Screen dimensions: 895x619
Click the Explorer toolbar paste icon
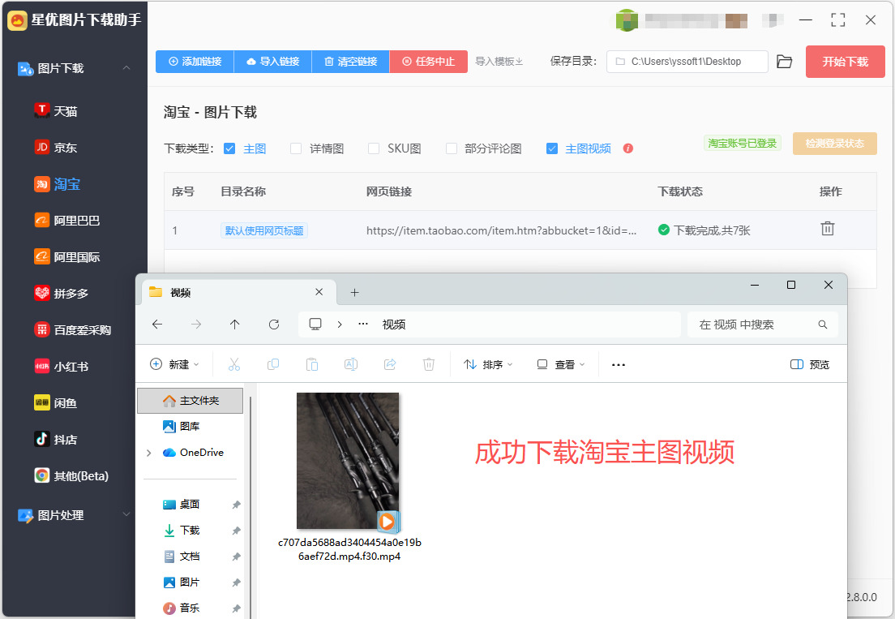pyautogui.click(x=311, y=364)
